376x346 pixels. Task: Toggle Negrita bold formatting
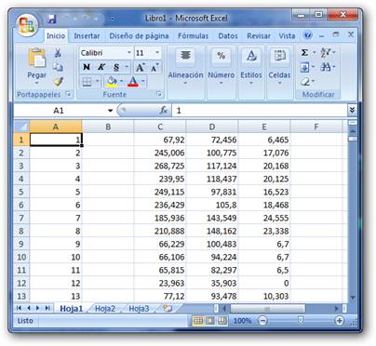point(87,67)
